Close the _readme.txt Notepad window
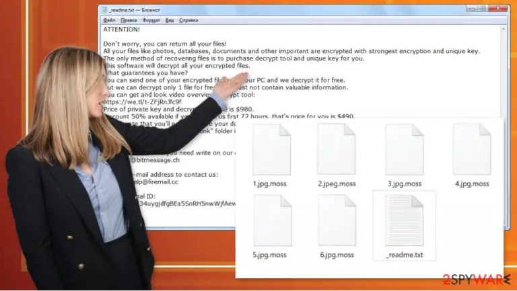The width and height of the screenshot is (517, 291). (x=498, y=8)
